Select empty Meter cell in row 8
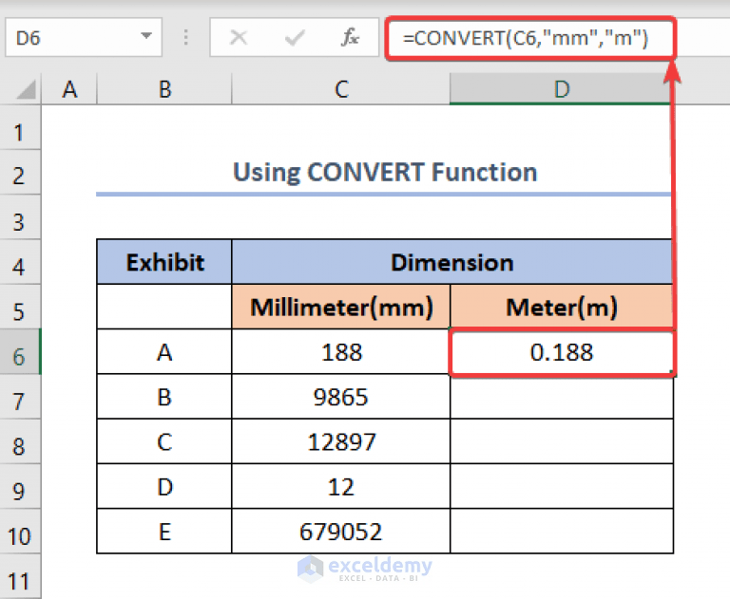The width and height of the screenshot is (730, 599). [562, 441]
